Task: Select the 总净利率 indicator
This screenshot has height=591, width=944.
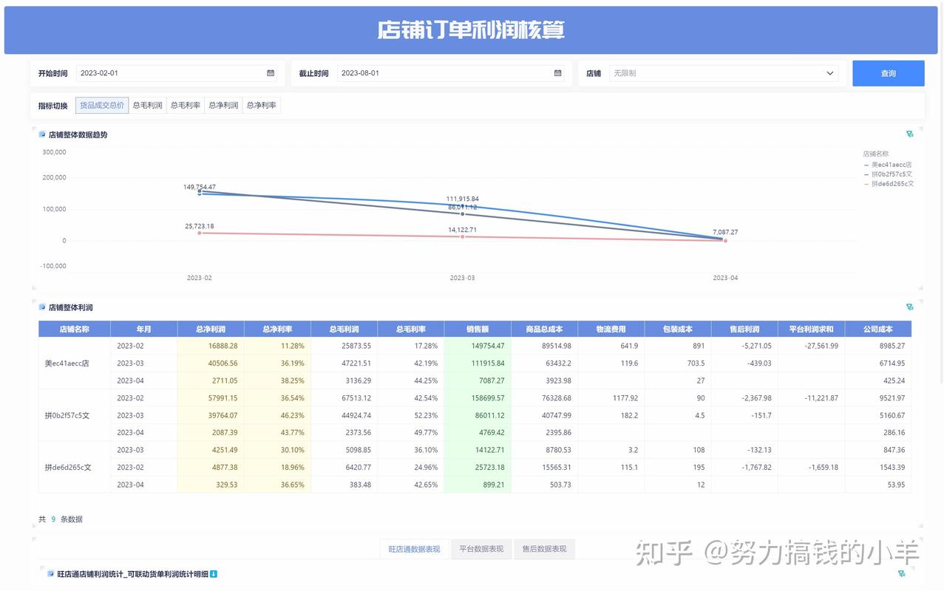Action: coord(262,106)
